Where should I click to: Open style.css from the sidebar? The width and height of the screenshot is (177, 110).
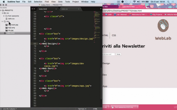[11, 19]
